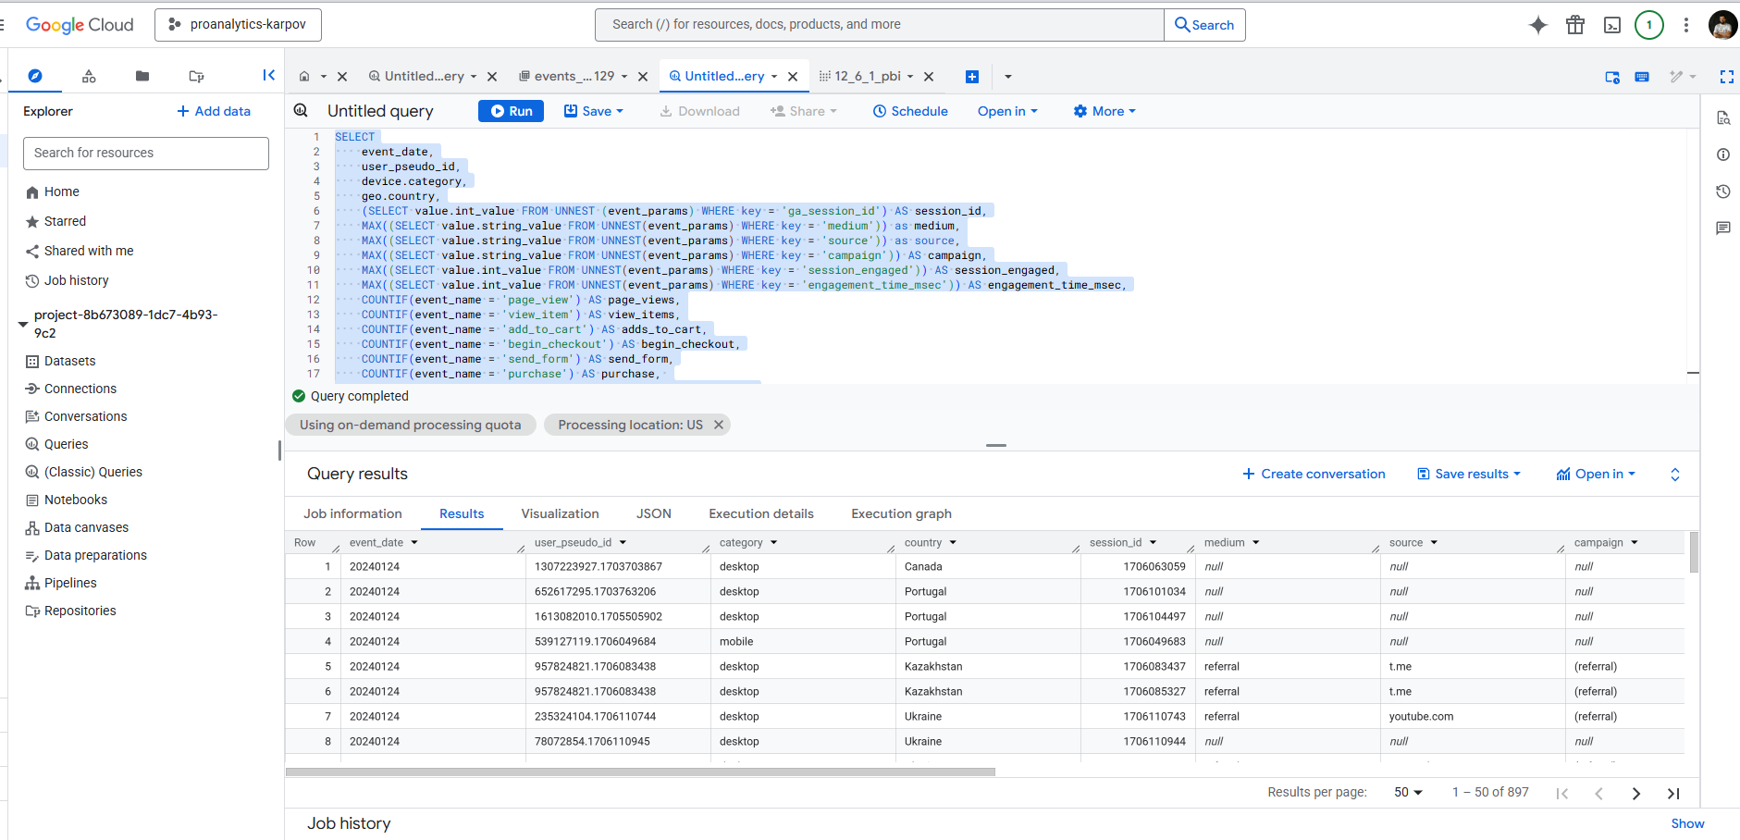Open Gemini AI sparkle icon in header

(1537, 25)
